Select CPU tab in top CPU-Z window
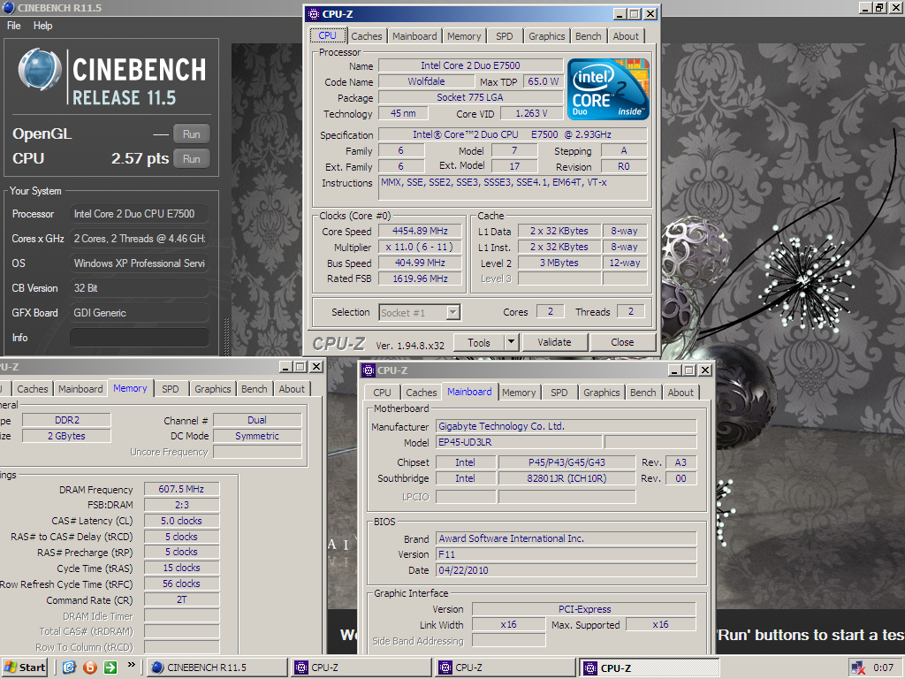 (327, 35)
